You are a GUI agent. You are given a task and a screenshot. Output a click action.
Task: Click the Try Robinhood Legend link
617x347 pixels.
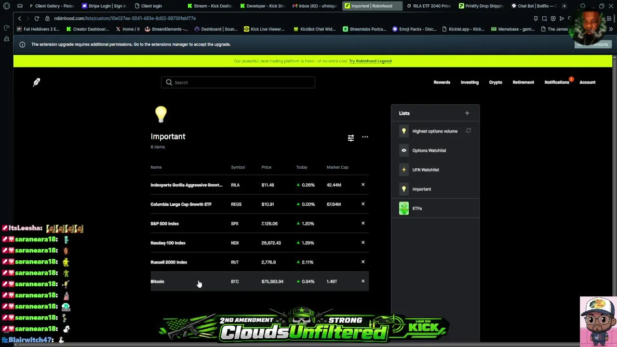[x=370, y=61]
